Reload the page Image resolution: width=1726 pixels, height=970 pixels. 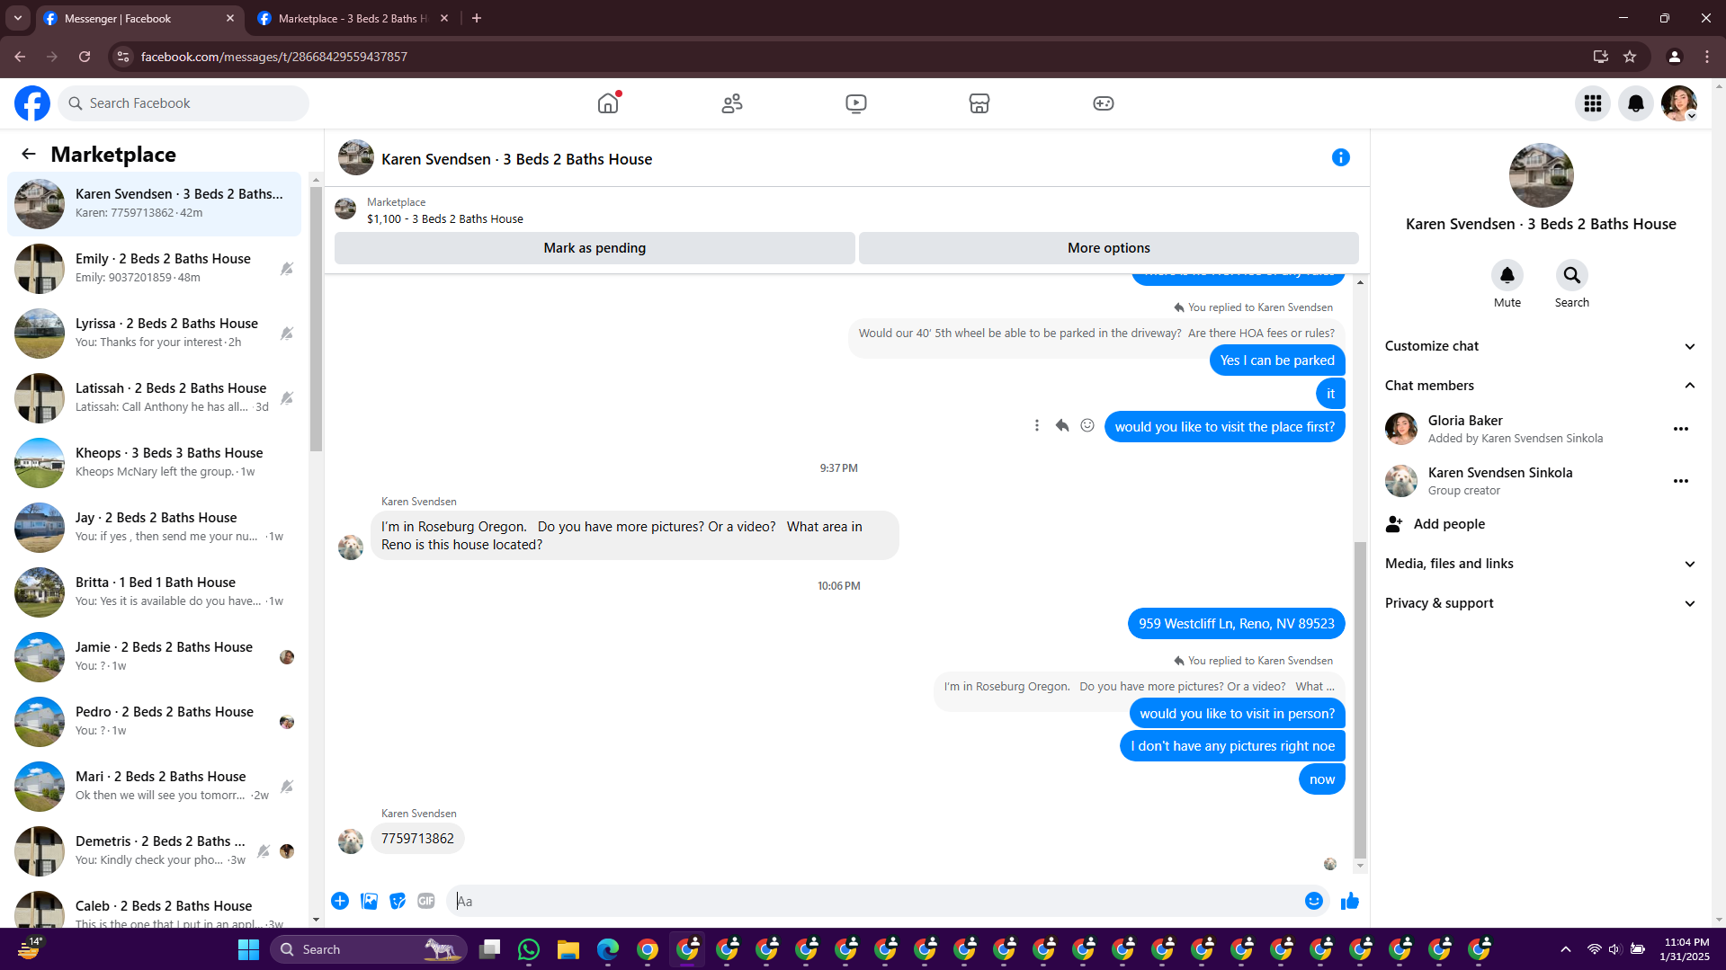click(85, 57)
